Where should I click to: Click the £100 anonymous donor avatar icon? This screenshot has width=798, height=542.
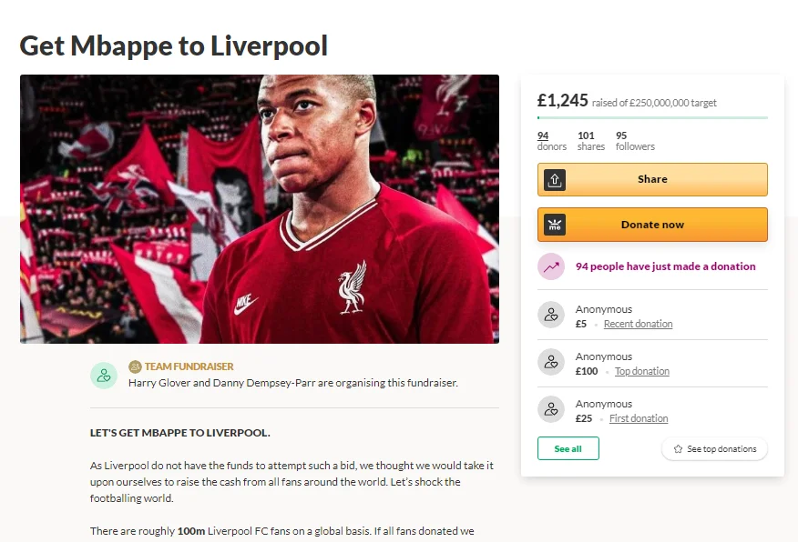pyautogui.click(x=550, y=363)
